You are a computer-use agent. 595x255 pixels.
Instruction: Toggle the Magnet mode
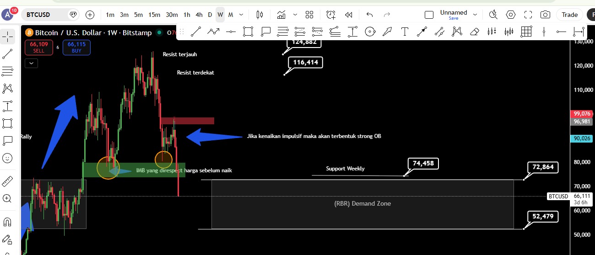[x=7, y=222]
